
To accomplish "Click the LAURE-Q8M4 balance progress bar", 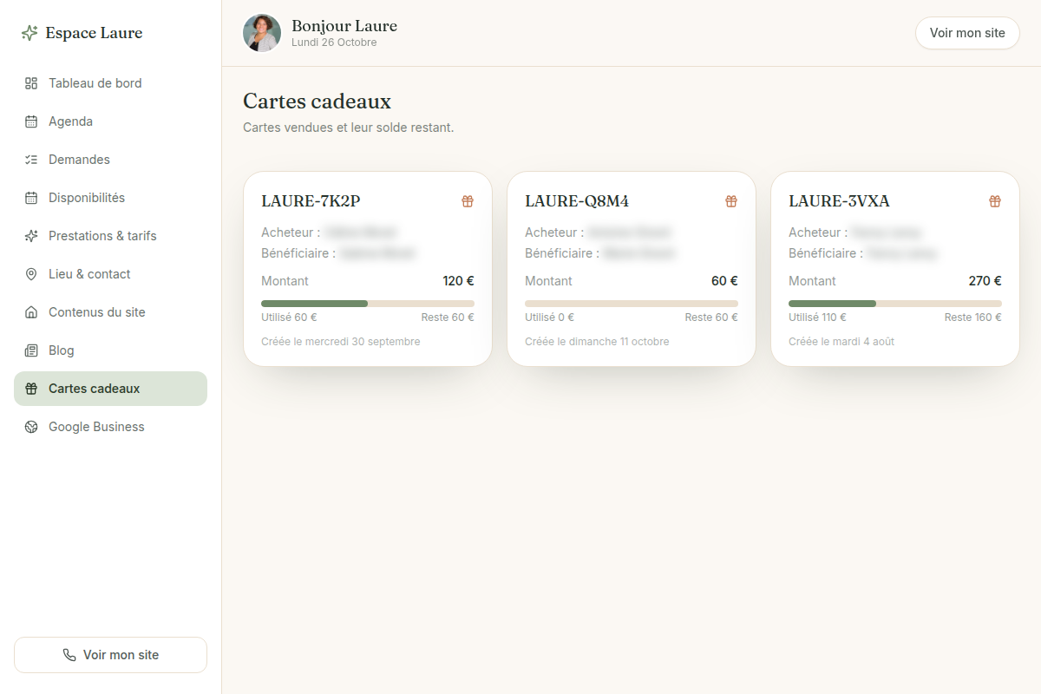I will point(632,304).
